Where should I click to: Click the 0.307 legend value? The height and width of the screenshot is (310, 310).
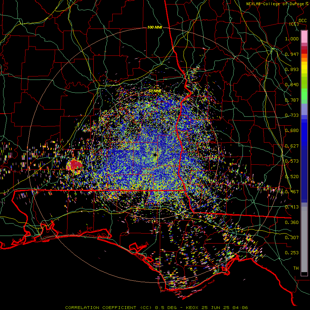coord(292,238)
